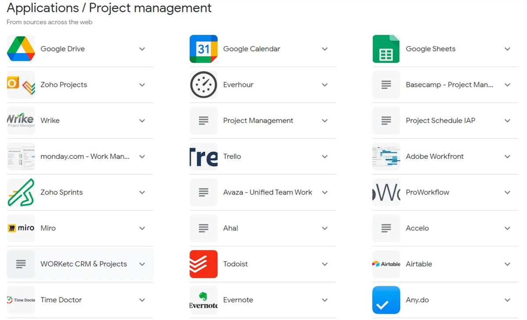
Task: Select the 'Project Management' text label
Action: pos(258,121)
